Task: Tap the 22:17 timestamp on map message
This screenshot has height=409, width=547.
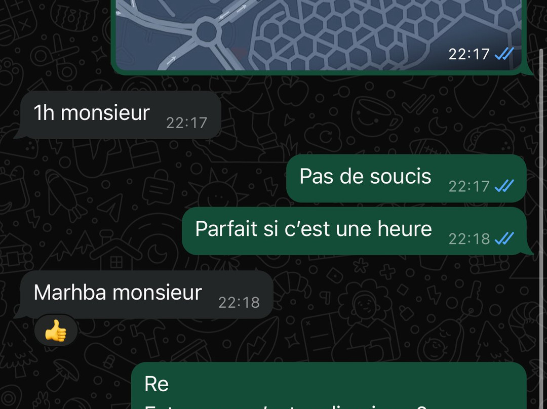Action: pyautogui.click(x=469, y=54)
